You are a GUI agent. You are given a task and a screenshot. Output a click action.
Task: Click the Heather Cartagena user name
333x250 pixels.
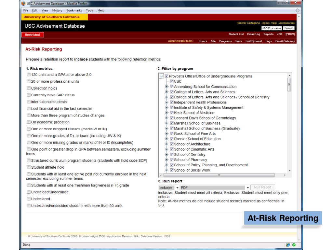click(x=248, y=23)
